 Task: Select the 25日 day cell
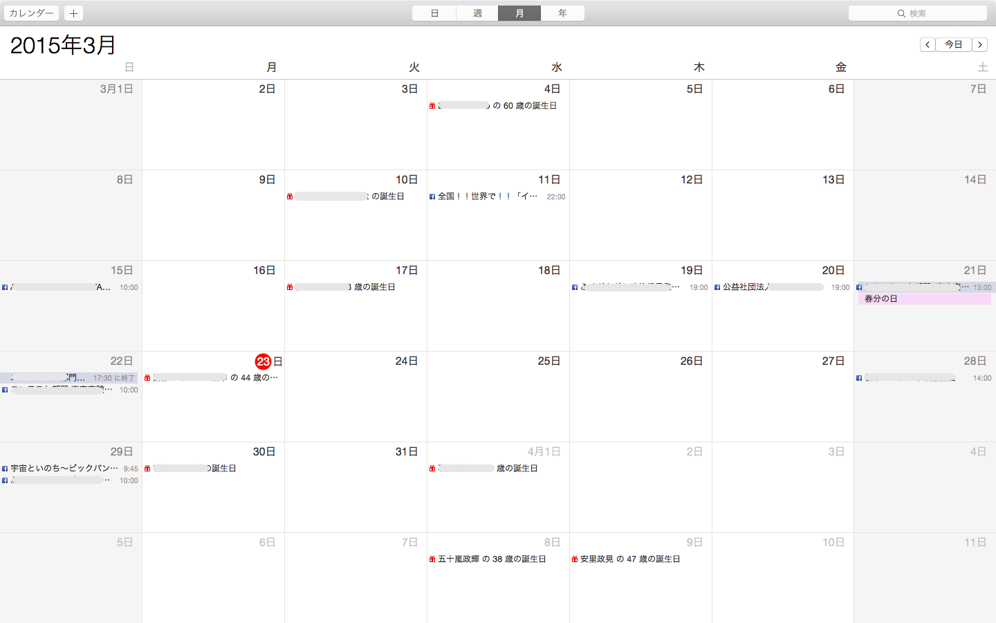click(498, 397)
